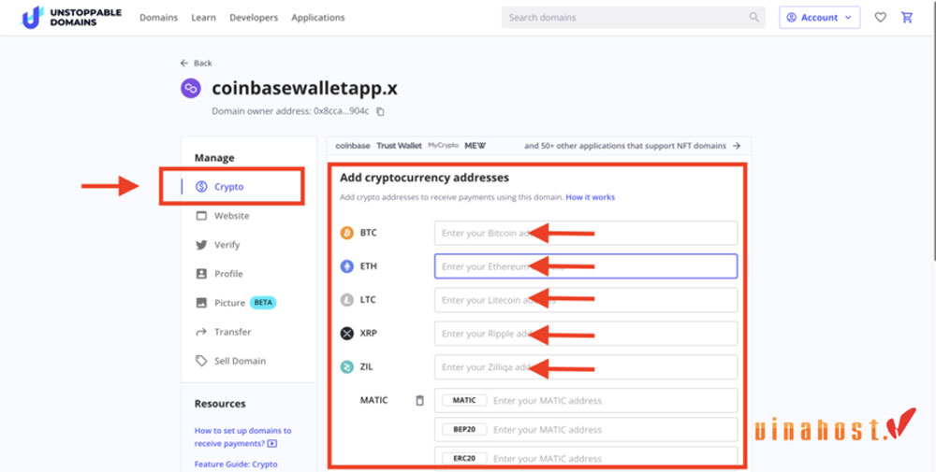Focus the BEP20 MATIC address field

[x=586, y=430]
